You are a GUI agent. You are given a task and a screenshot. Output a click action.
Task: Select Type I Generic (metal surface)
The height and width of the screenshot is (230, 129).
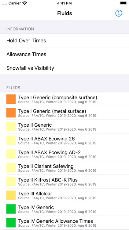[64, 113]
